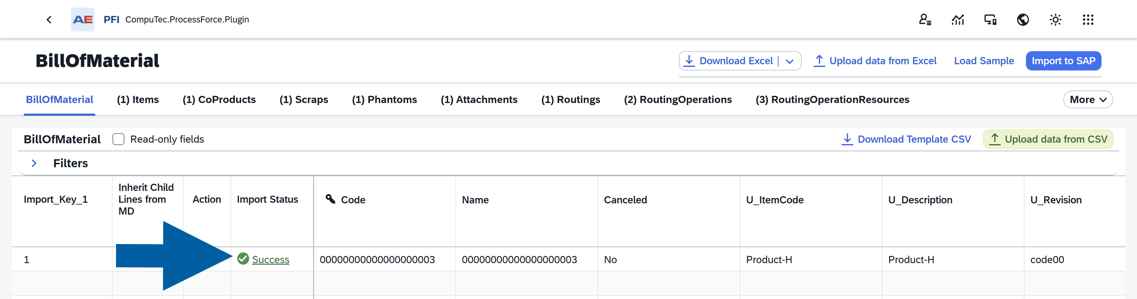Toggle the sun theme icon
This screenshot has height=299, width=1137.
point(1055,20)
